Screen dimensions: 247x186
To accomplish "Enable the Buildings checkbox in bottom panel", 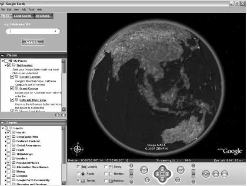I will tap(106, 181).
